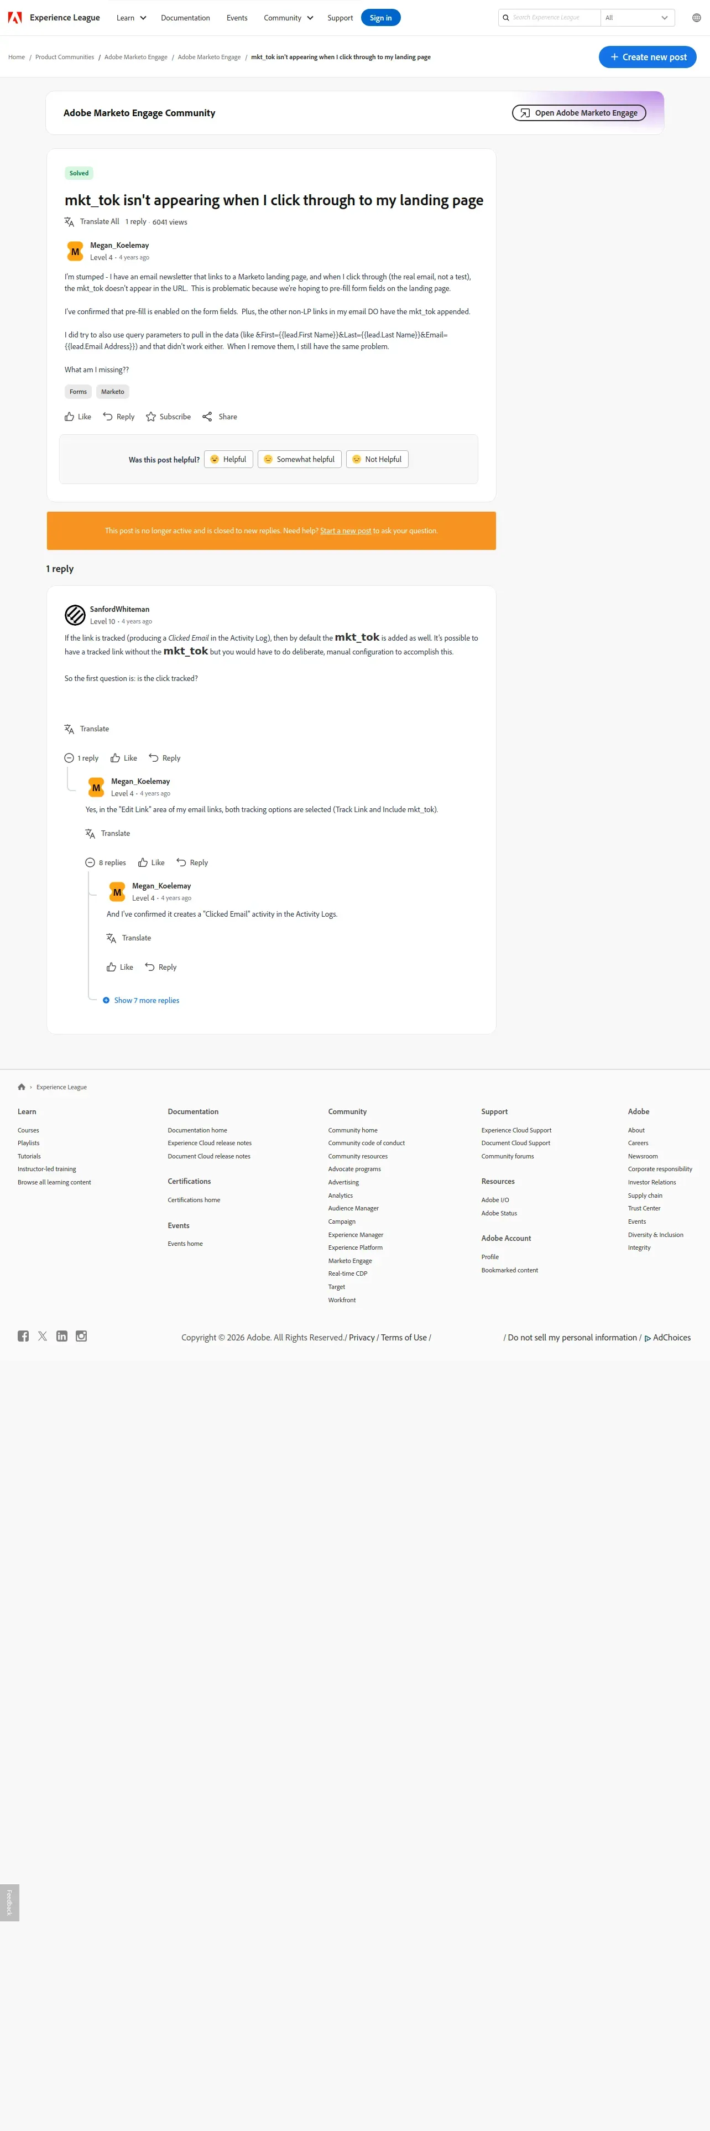Rate the post as Helpful

pos(228,459)
